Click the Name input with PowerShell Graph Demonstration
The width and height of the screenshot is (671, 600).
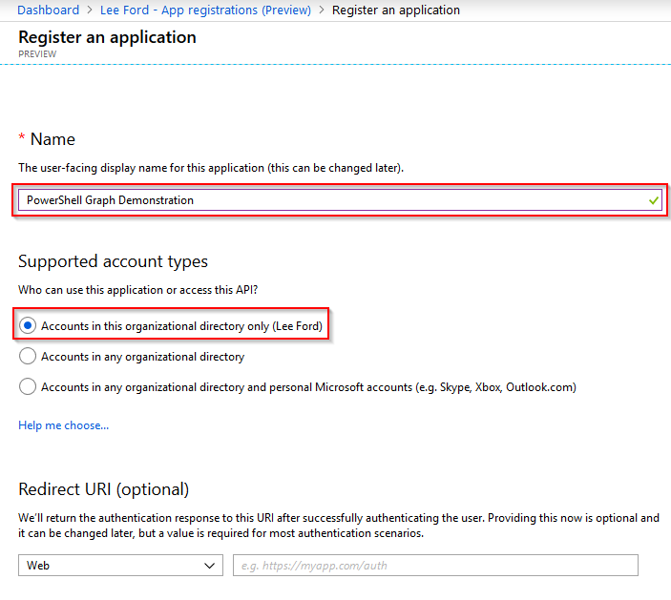[340, 200]
